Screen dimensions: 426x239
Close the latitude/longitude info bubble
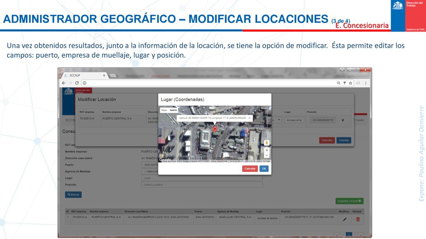tap(250, 118)
